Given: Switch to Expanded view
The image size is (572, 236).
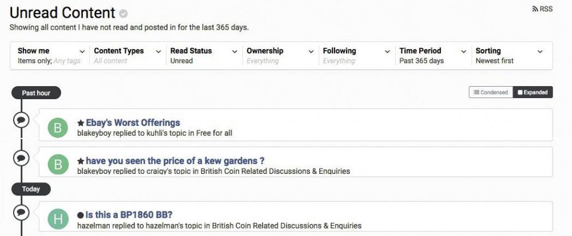Looking at the screenshot, I should click(533, 92).
